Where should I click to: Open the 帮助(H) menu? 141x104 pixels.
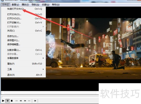pyautogui.click(x=56, y=4)
